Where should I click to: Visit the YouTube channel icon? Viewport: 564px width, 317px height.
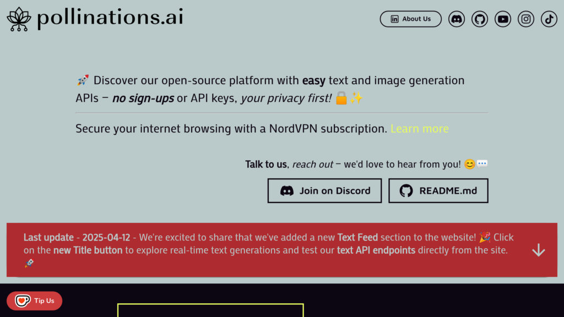coord(503,19)
